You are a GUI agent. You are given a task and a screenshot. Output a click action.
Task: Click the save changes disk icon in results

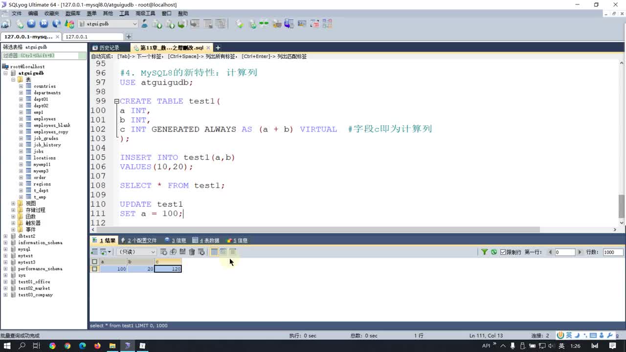point(182,252)
